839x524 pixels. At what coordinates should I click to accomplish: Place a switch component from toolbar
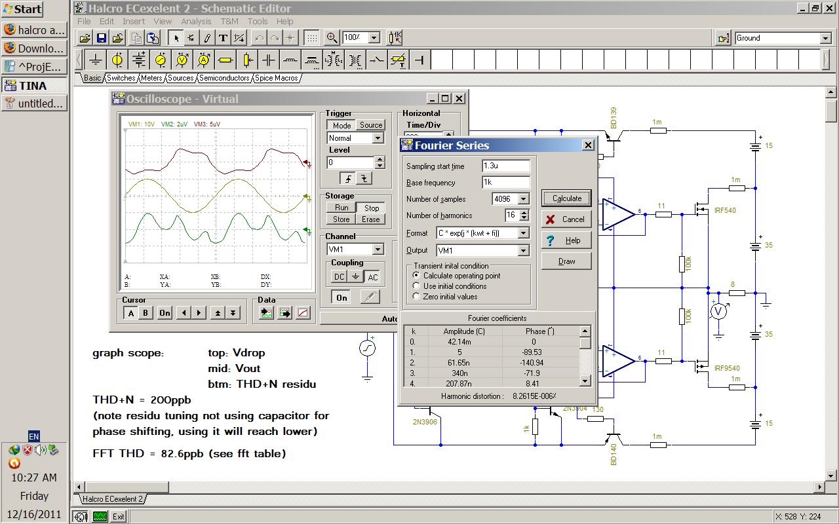click(377, 60)
